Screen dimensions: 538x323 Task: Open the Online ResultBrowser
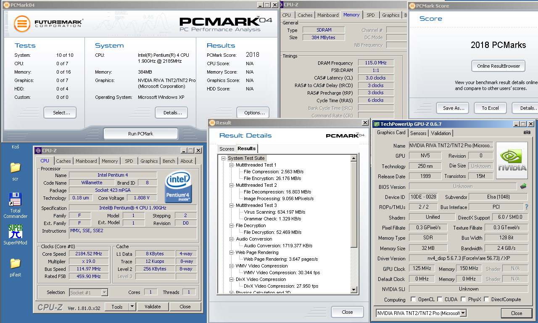[x=498, y=66]
